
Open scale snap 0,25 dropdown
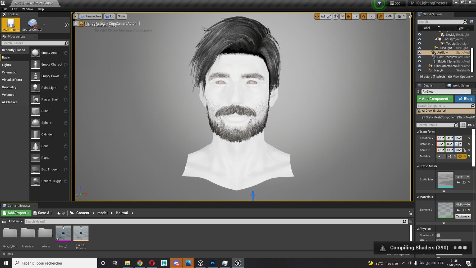pyautogui.click(x=388, y=16)
